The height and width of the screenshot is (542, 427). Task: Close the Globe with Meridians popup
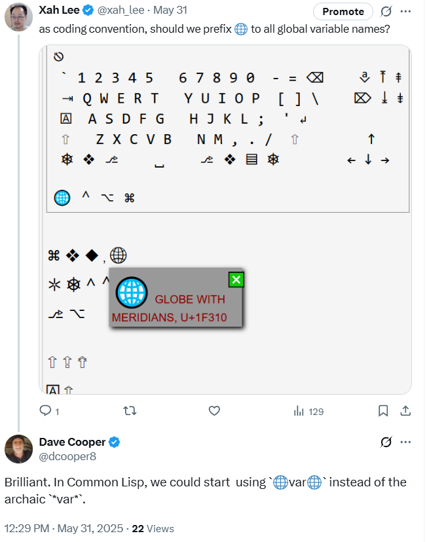236,280
